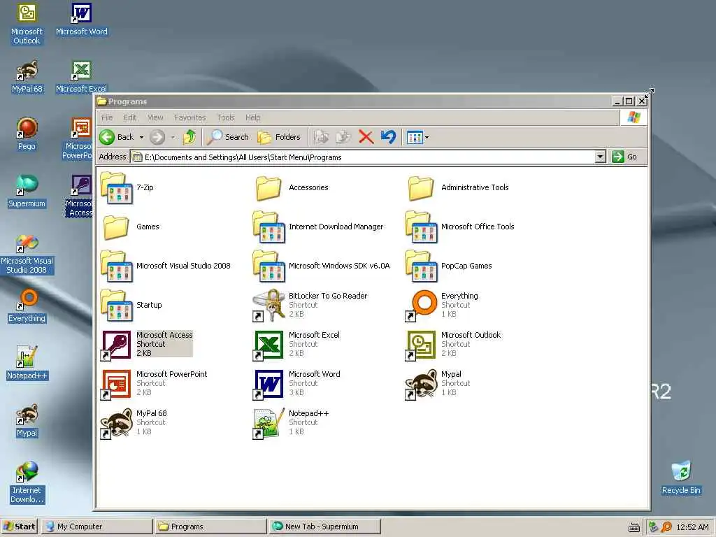The height and width of the screenshot is (537, 716).
Task: Click the system clock showing 12:52 AM
Action: coord(693,527)
